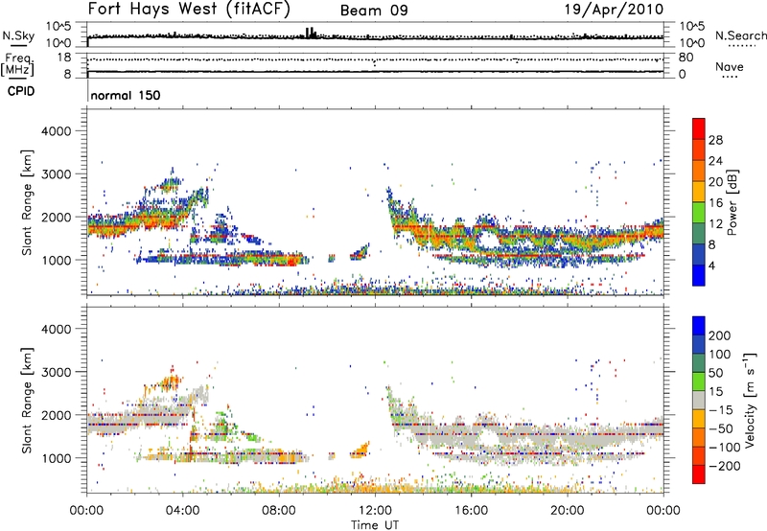Click the date '19/Apr/2010'
Viewport: 767px width, 531px height.
click(615, 10)
